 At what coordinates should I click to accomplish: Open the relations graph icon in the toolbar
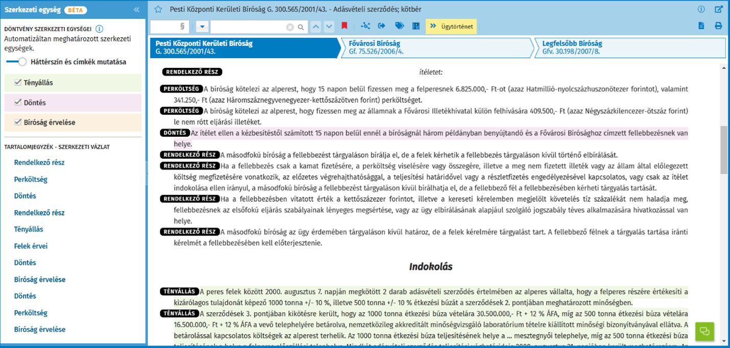365,26
